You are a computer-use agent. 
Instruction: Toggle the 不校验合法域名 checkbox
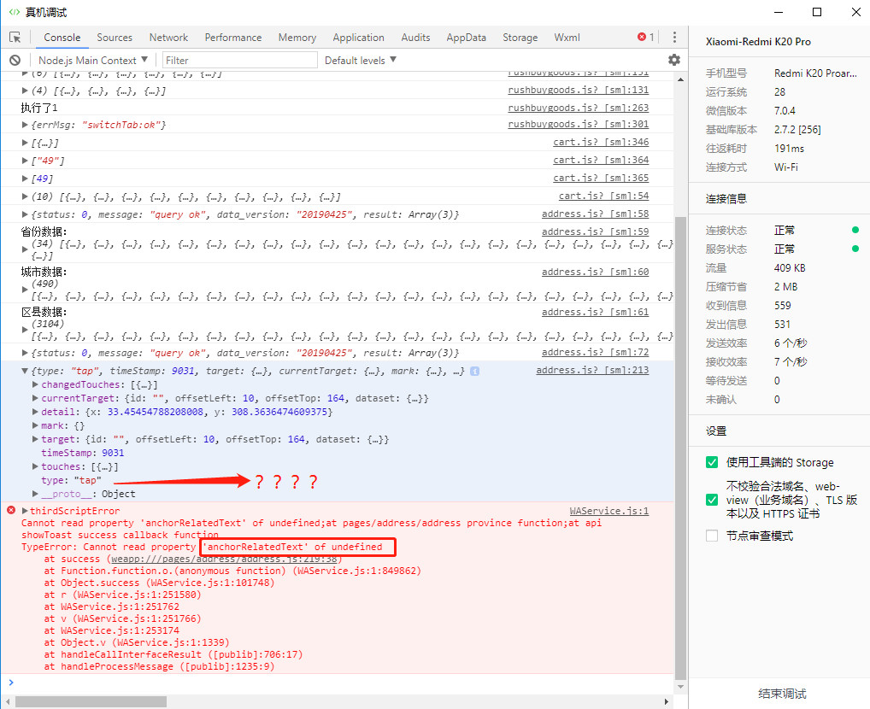[x=712, y=500]
